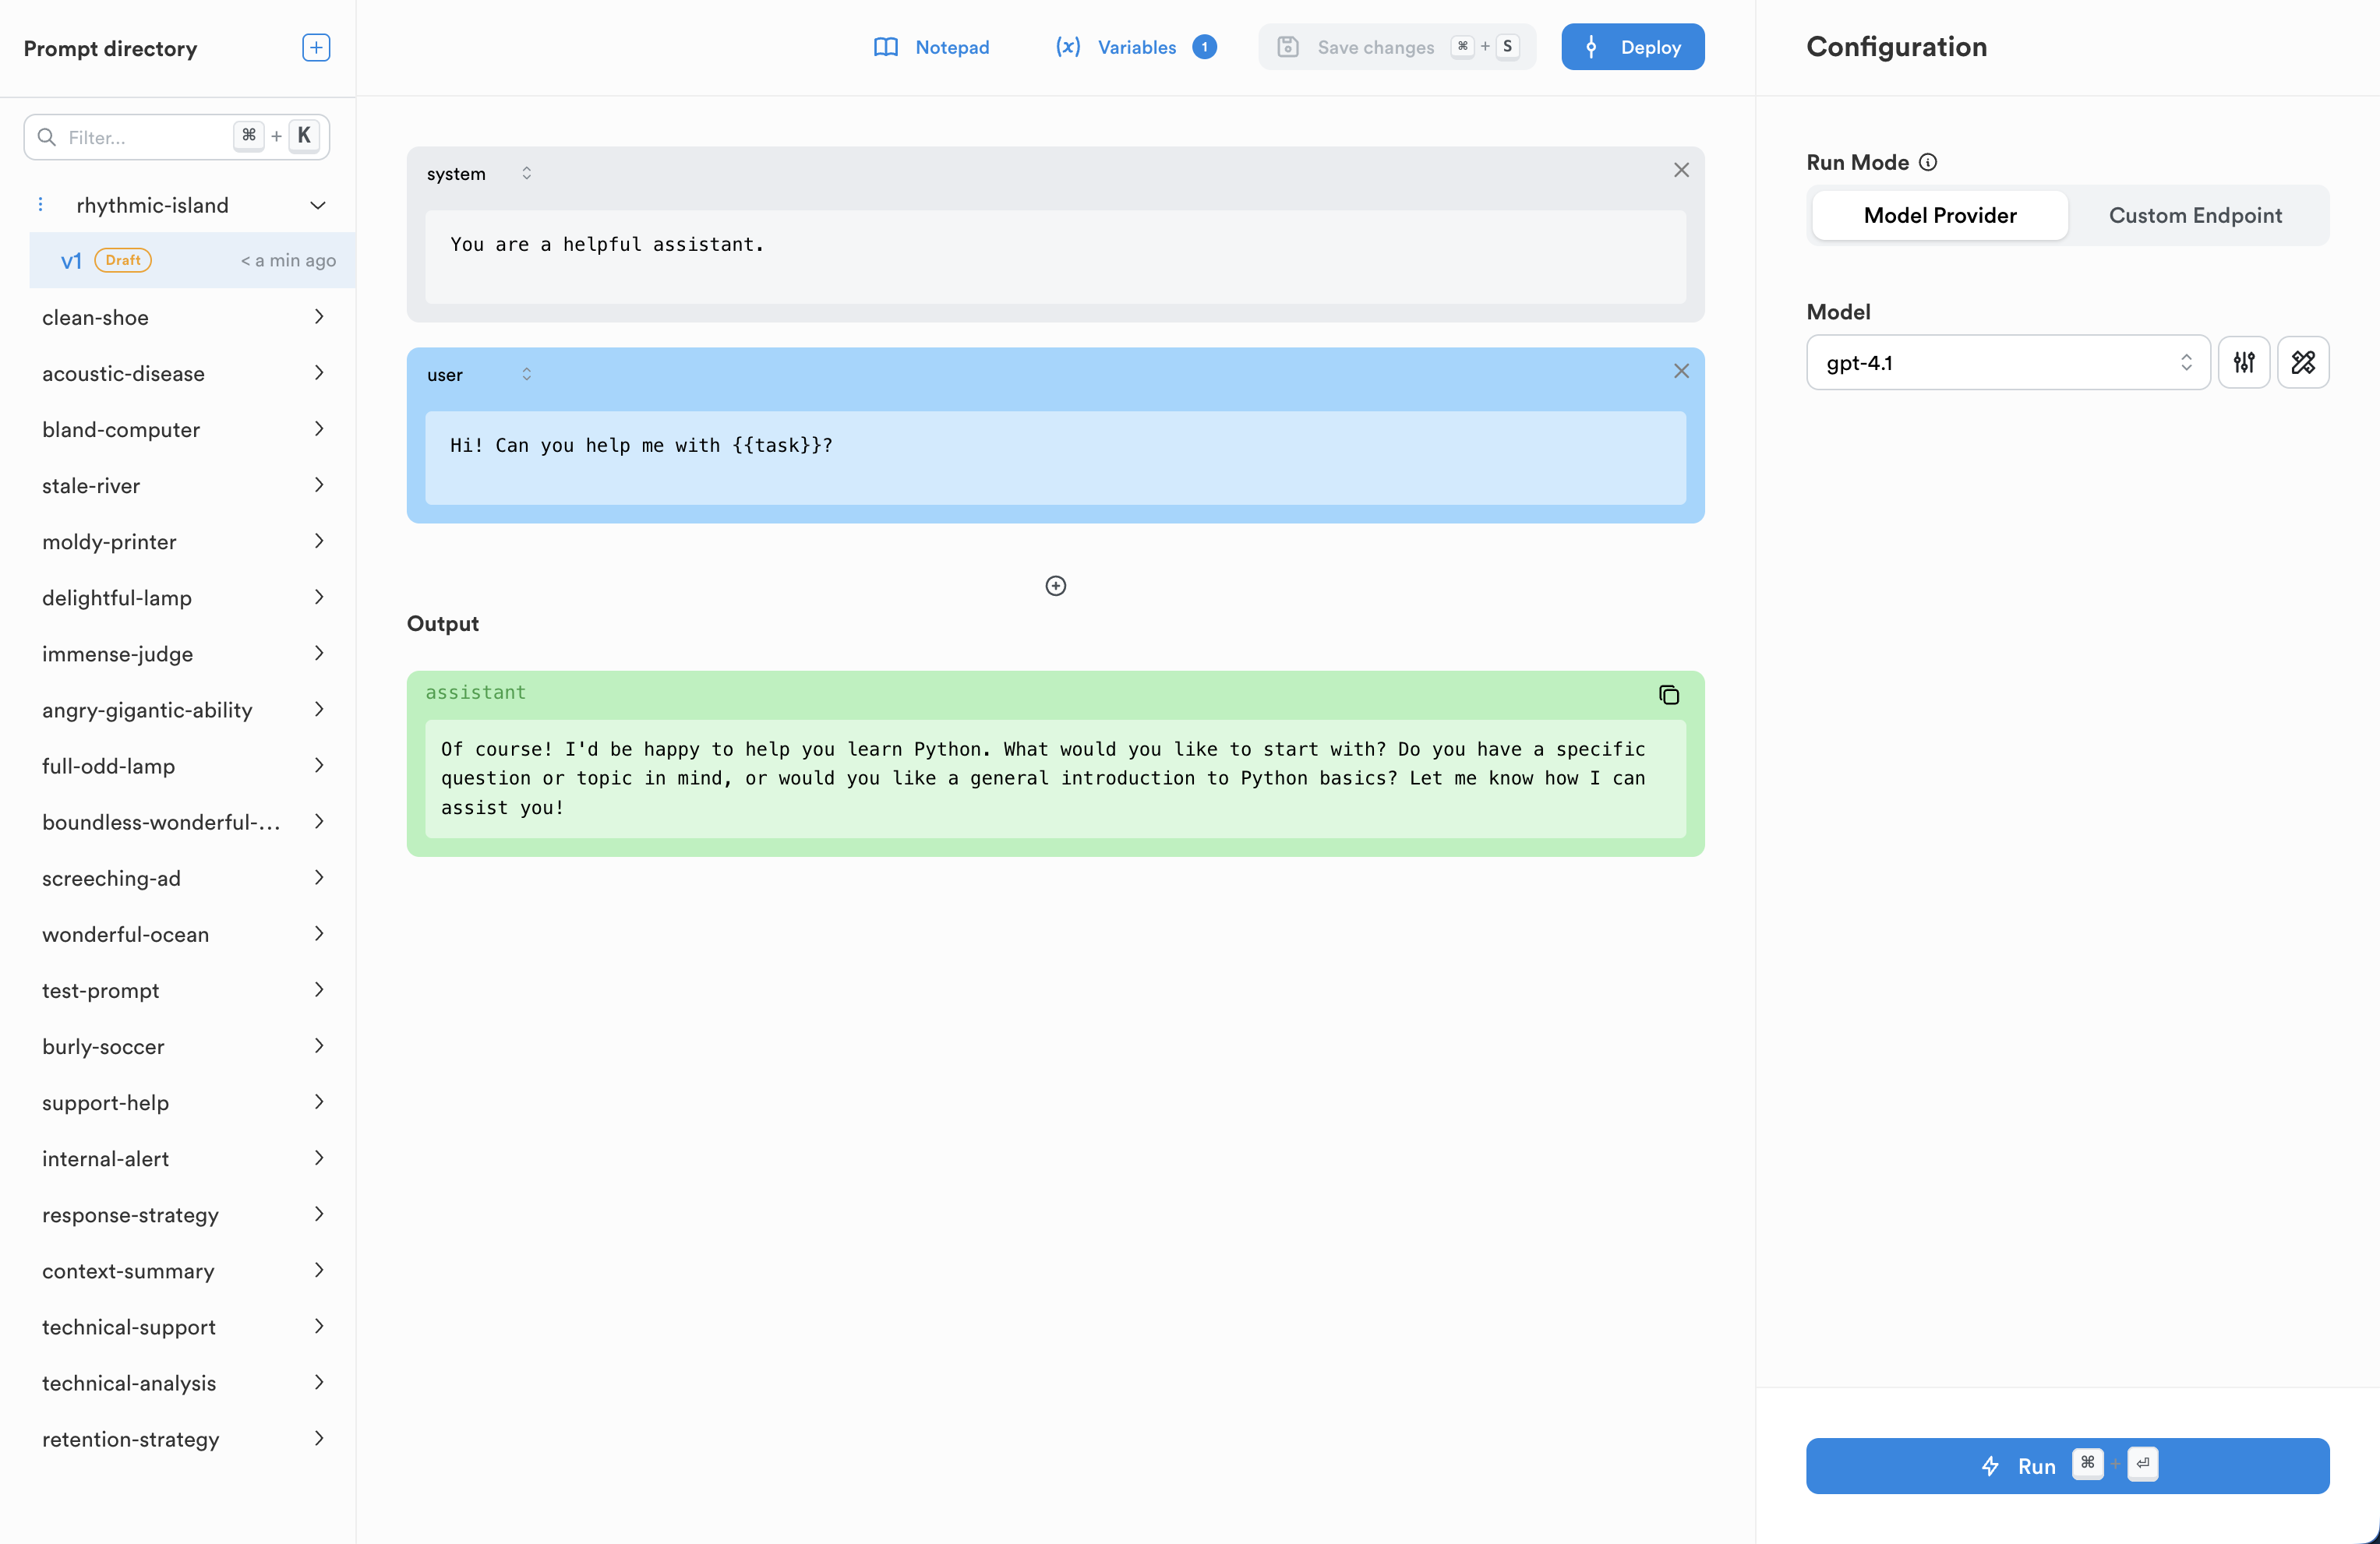Select Model Provider run mode

tap(1939, 215)
